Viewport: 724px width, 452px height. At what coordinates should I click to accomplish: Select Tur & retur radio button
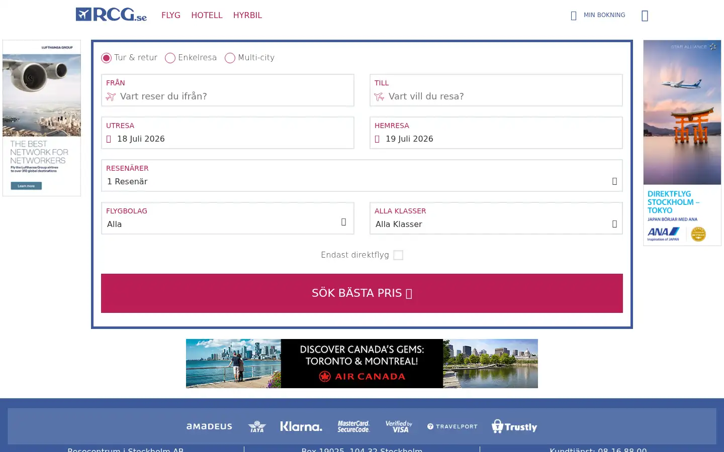(106, 58)
